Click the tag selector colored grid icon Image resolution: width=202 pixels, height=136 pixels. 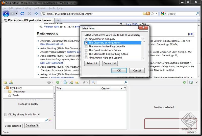(50, 120)
